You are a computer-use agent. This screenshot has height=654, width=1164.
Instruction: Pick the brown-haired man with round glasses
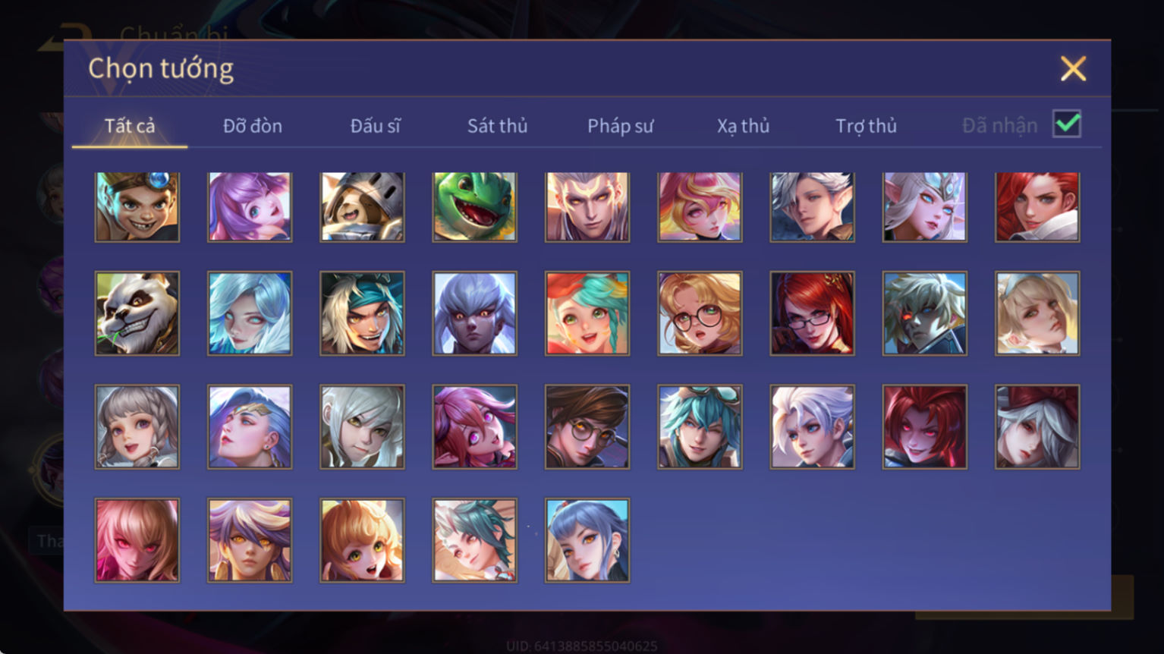click(587, 427)
